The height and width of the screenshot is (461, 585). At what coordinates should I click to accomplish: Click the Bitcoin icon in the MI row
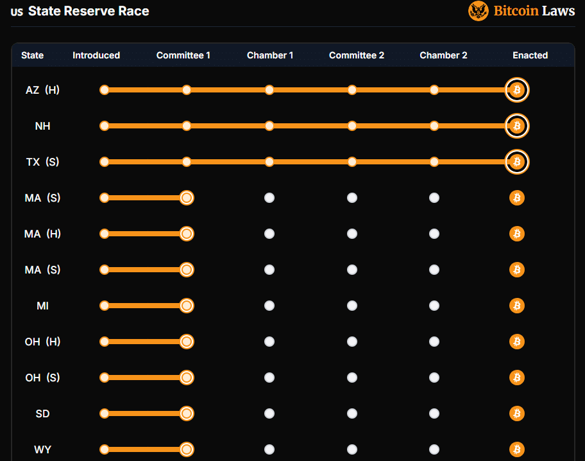(516, 306)
